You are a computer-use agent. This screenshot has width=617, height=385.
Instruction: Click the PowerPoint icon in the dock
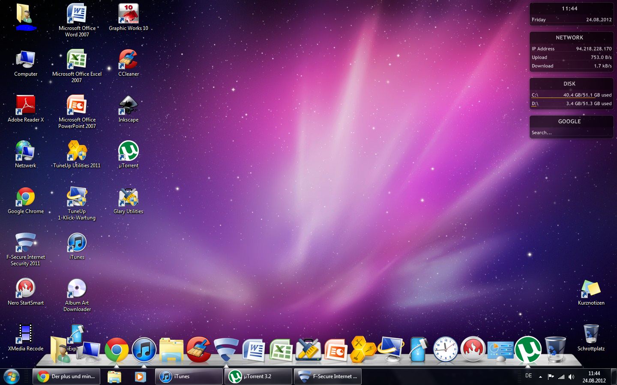(336, 350)
